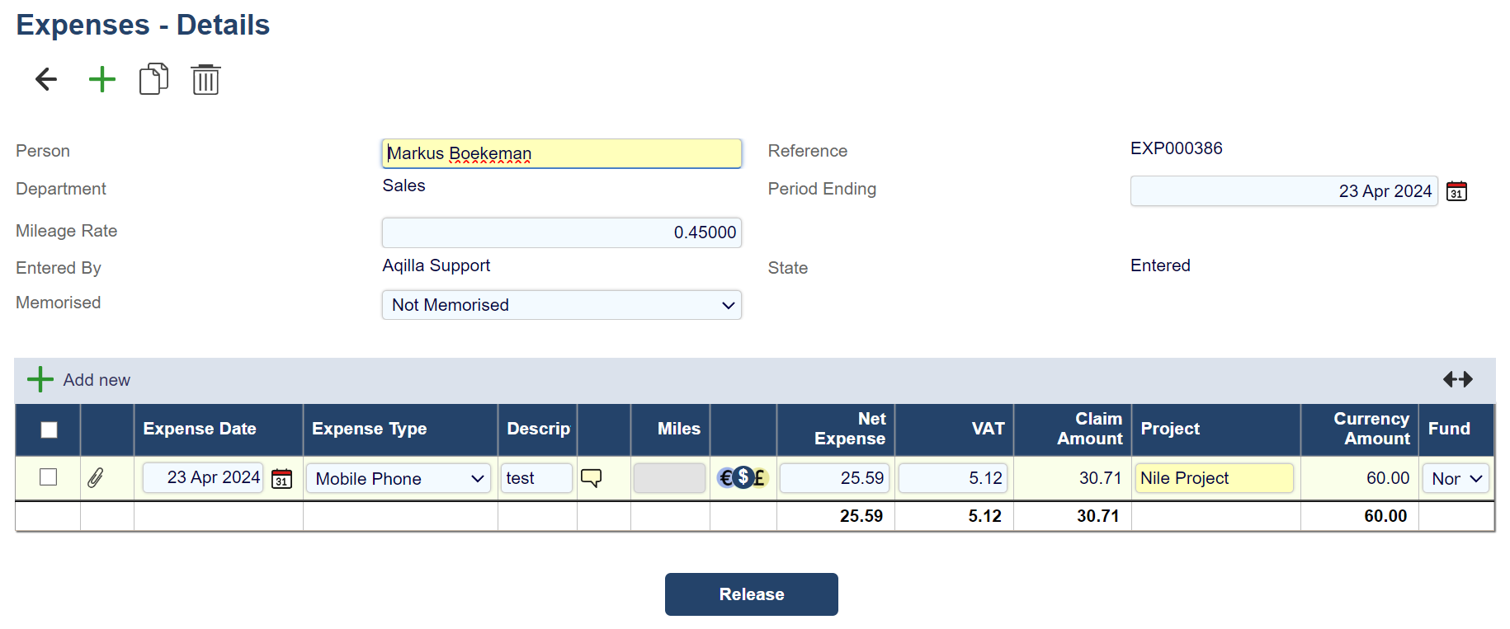Viewport: 1510px width, 629px height.
Task: Open the Fund dropdown showing Nor
Action: (1456, 479)
